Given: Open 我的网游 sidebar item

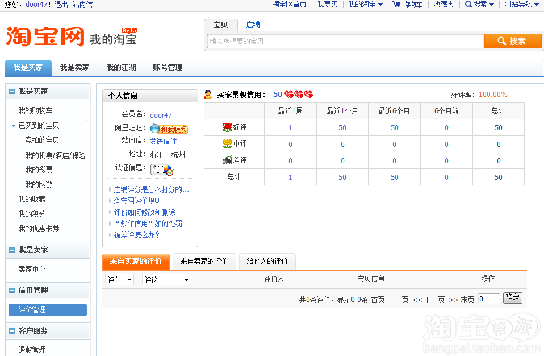Looking at the screenshot, I should coord(39,184).
